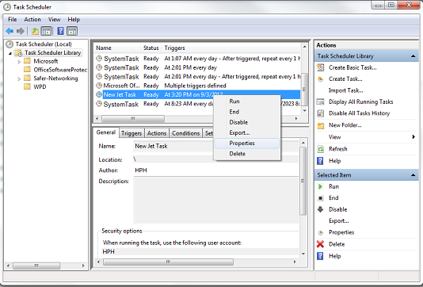The height and width of the screenshot is (287, 423).
Task: Click the Forward arrow toolbar icon
Action: tap(21, 32)
